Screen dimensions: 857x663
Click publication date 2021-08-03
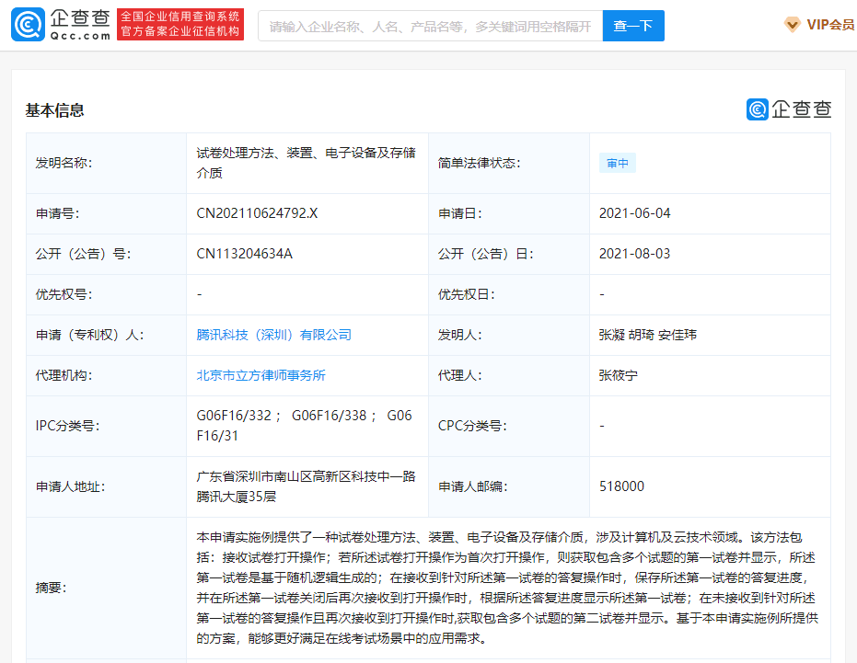(x=634, y=254)
